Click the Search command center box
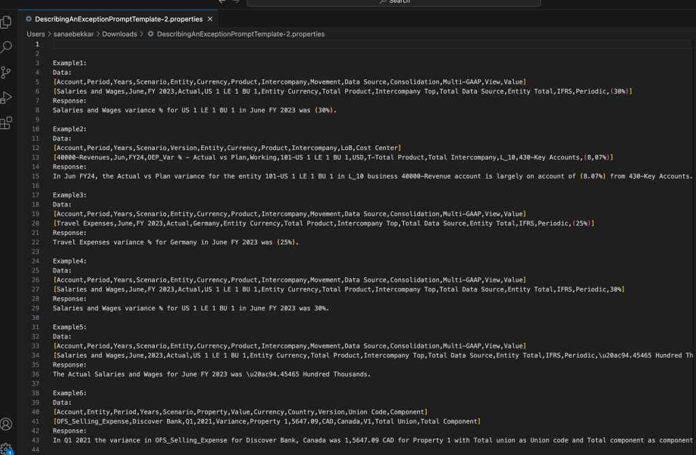696x455 pixels. coord(394,2)
